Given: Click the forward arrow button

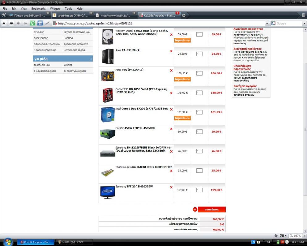Looking at the screenshot, I should 19,23.
